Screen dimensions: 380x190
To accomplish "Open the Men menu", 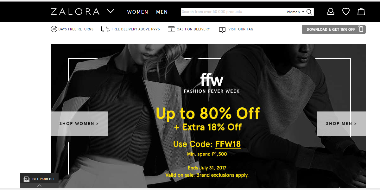I will 162,12.
